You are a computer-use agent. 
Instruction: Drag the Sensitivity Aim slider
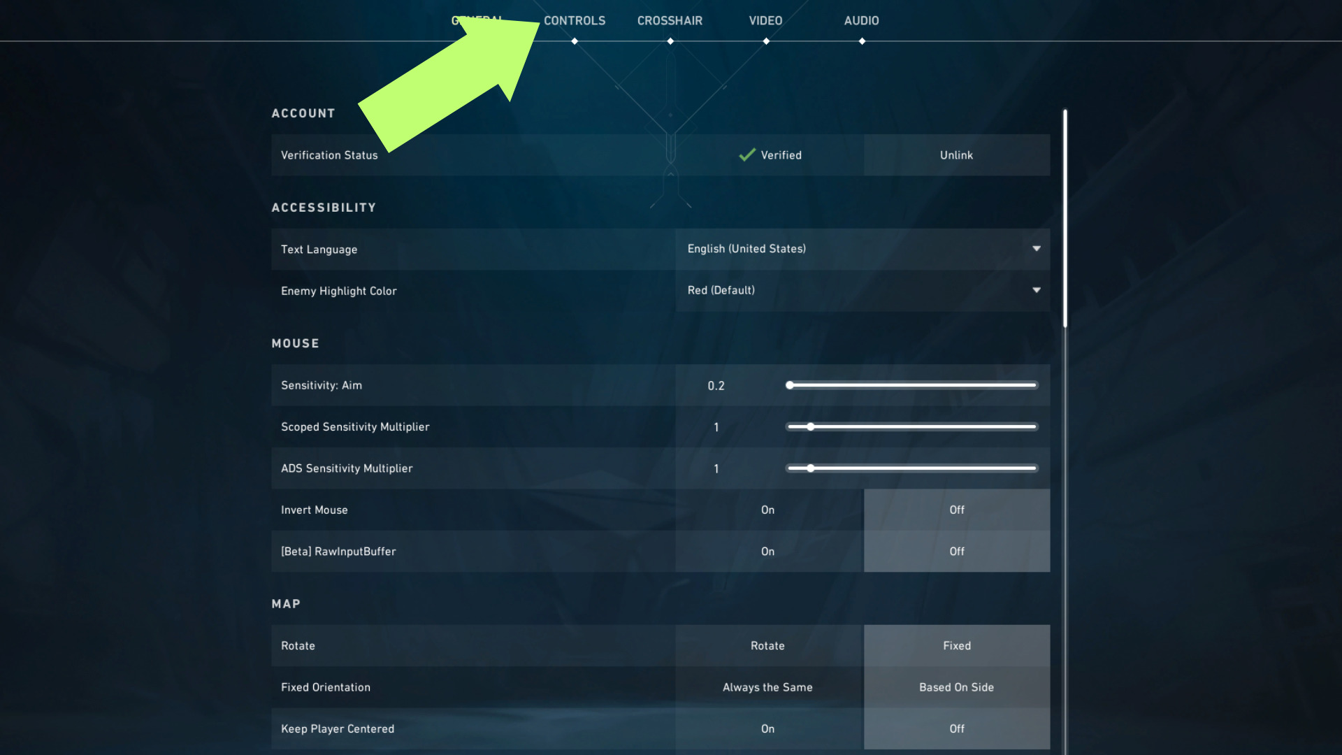(x=790, y=384)
